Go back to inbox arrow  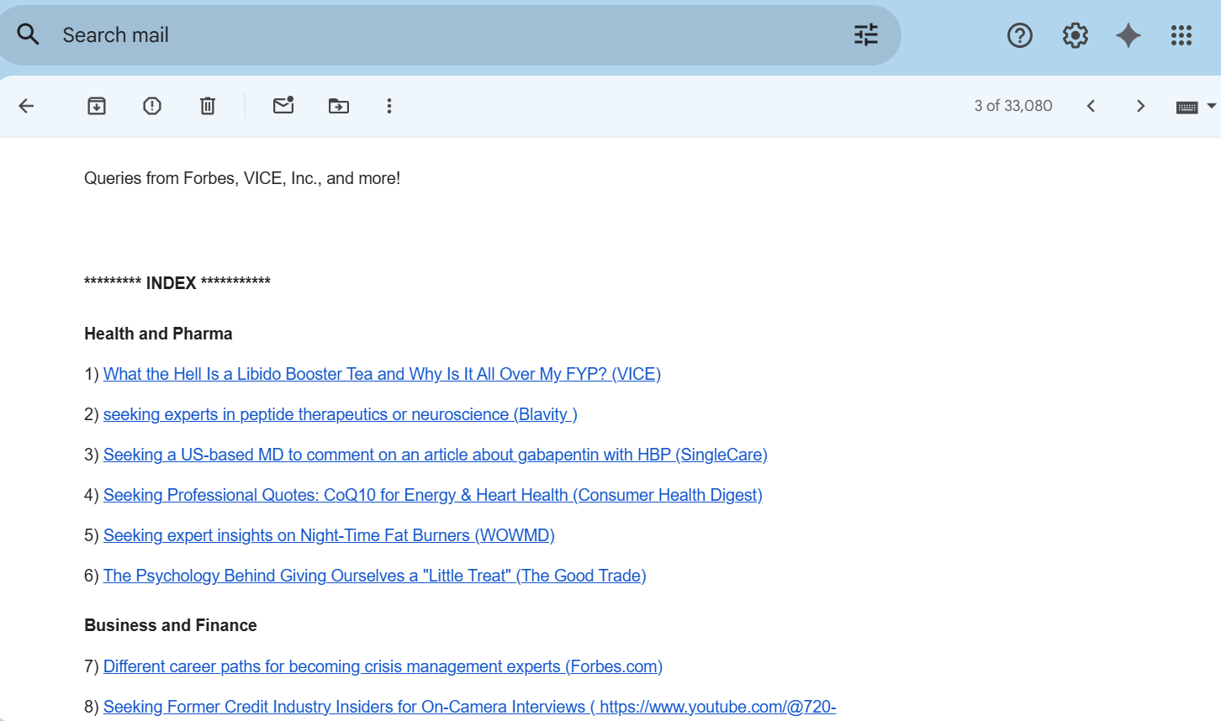[x=27, y=106]
